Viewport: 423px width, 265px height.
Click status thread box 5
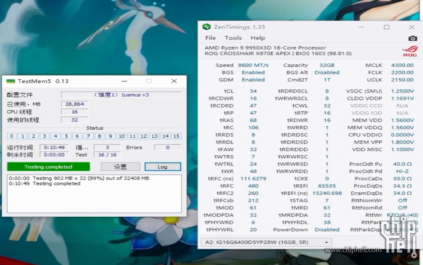coord(67,136)
